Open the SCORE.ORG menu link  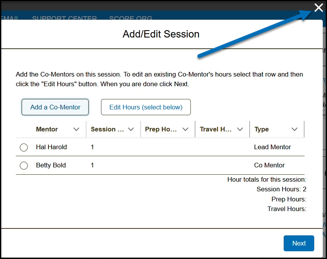click(x=130, y=18)
